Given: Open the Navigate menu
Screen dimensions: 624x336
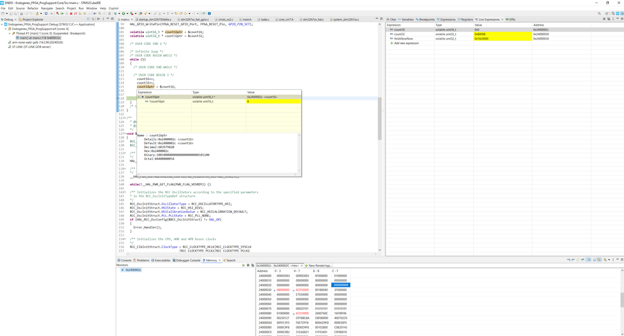Looking at the screenshot, I should [47, 8].
